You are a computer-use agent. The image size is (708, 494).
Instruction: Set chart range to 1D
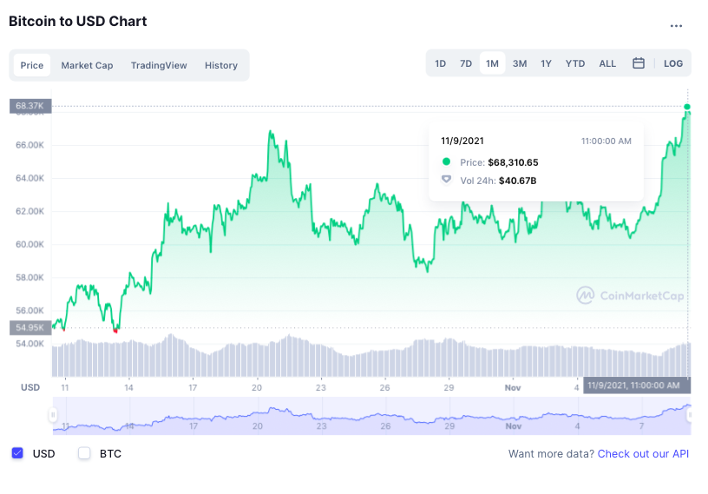click(x=441, y=63)
